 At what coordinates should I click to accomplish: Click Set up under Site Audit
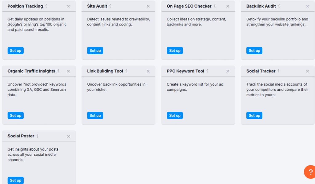point(95,51)
